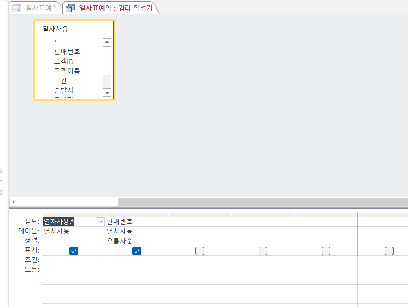Select the 고객ID field in the 열차사용 list
Viewport: 408px width, 307px height.
[64, 61]
